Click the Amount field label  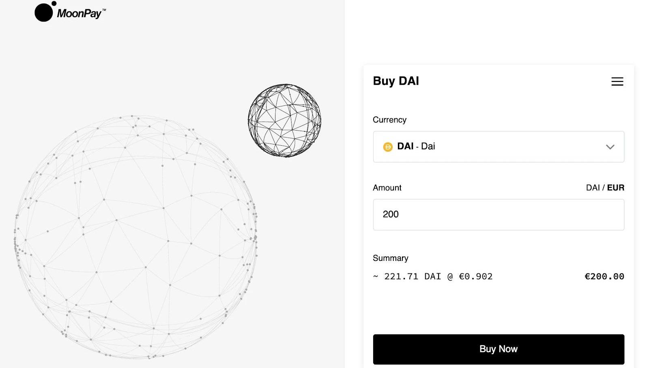tap(387, 188)
